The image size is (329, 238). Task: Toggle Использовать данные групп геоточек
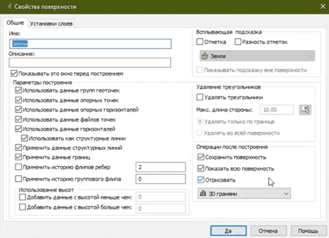19,90
